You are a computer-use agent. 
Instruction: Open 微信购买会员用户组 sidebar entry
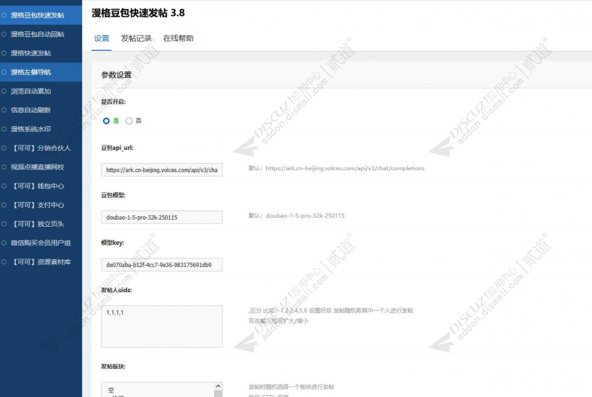click(41, 243)
